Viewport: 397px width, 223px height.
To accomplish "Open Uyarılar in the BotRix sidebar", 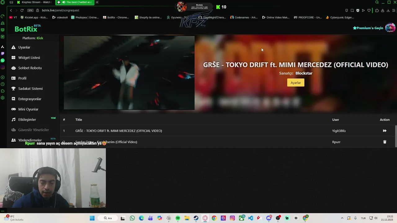I will pos(21,47).
